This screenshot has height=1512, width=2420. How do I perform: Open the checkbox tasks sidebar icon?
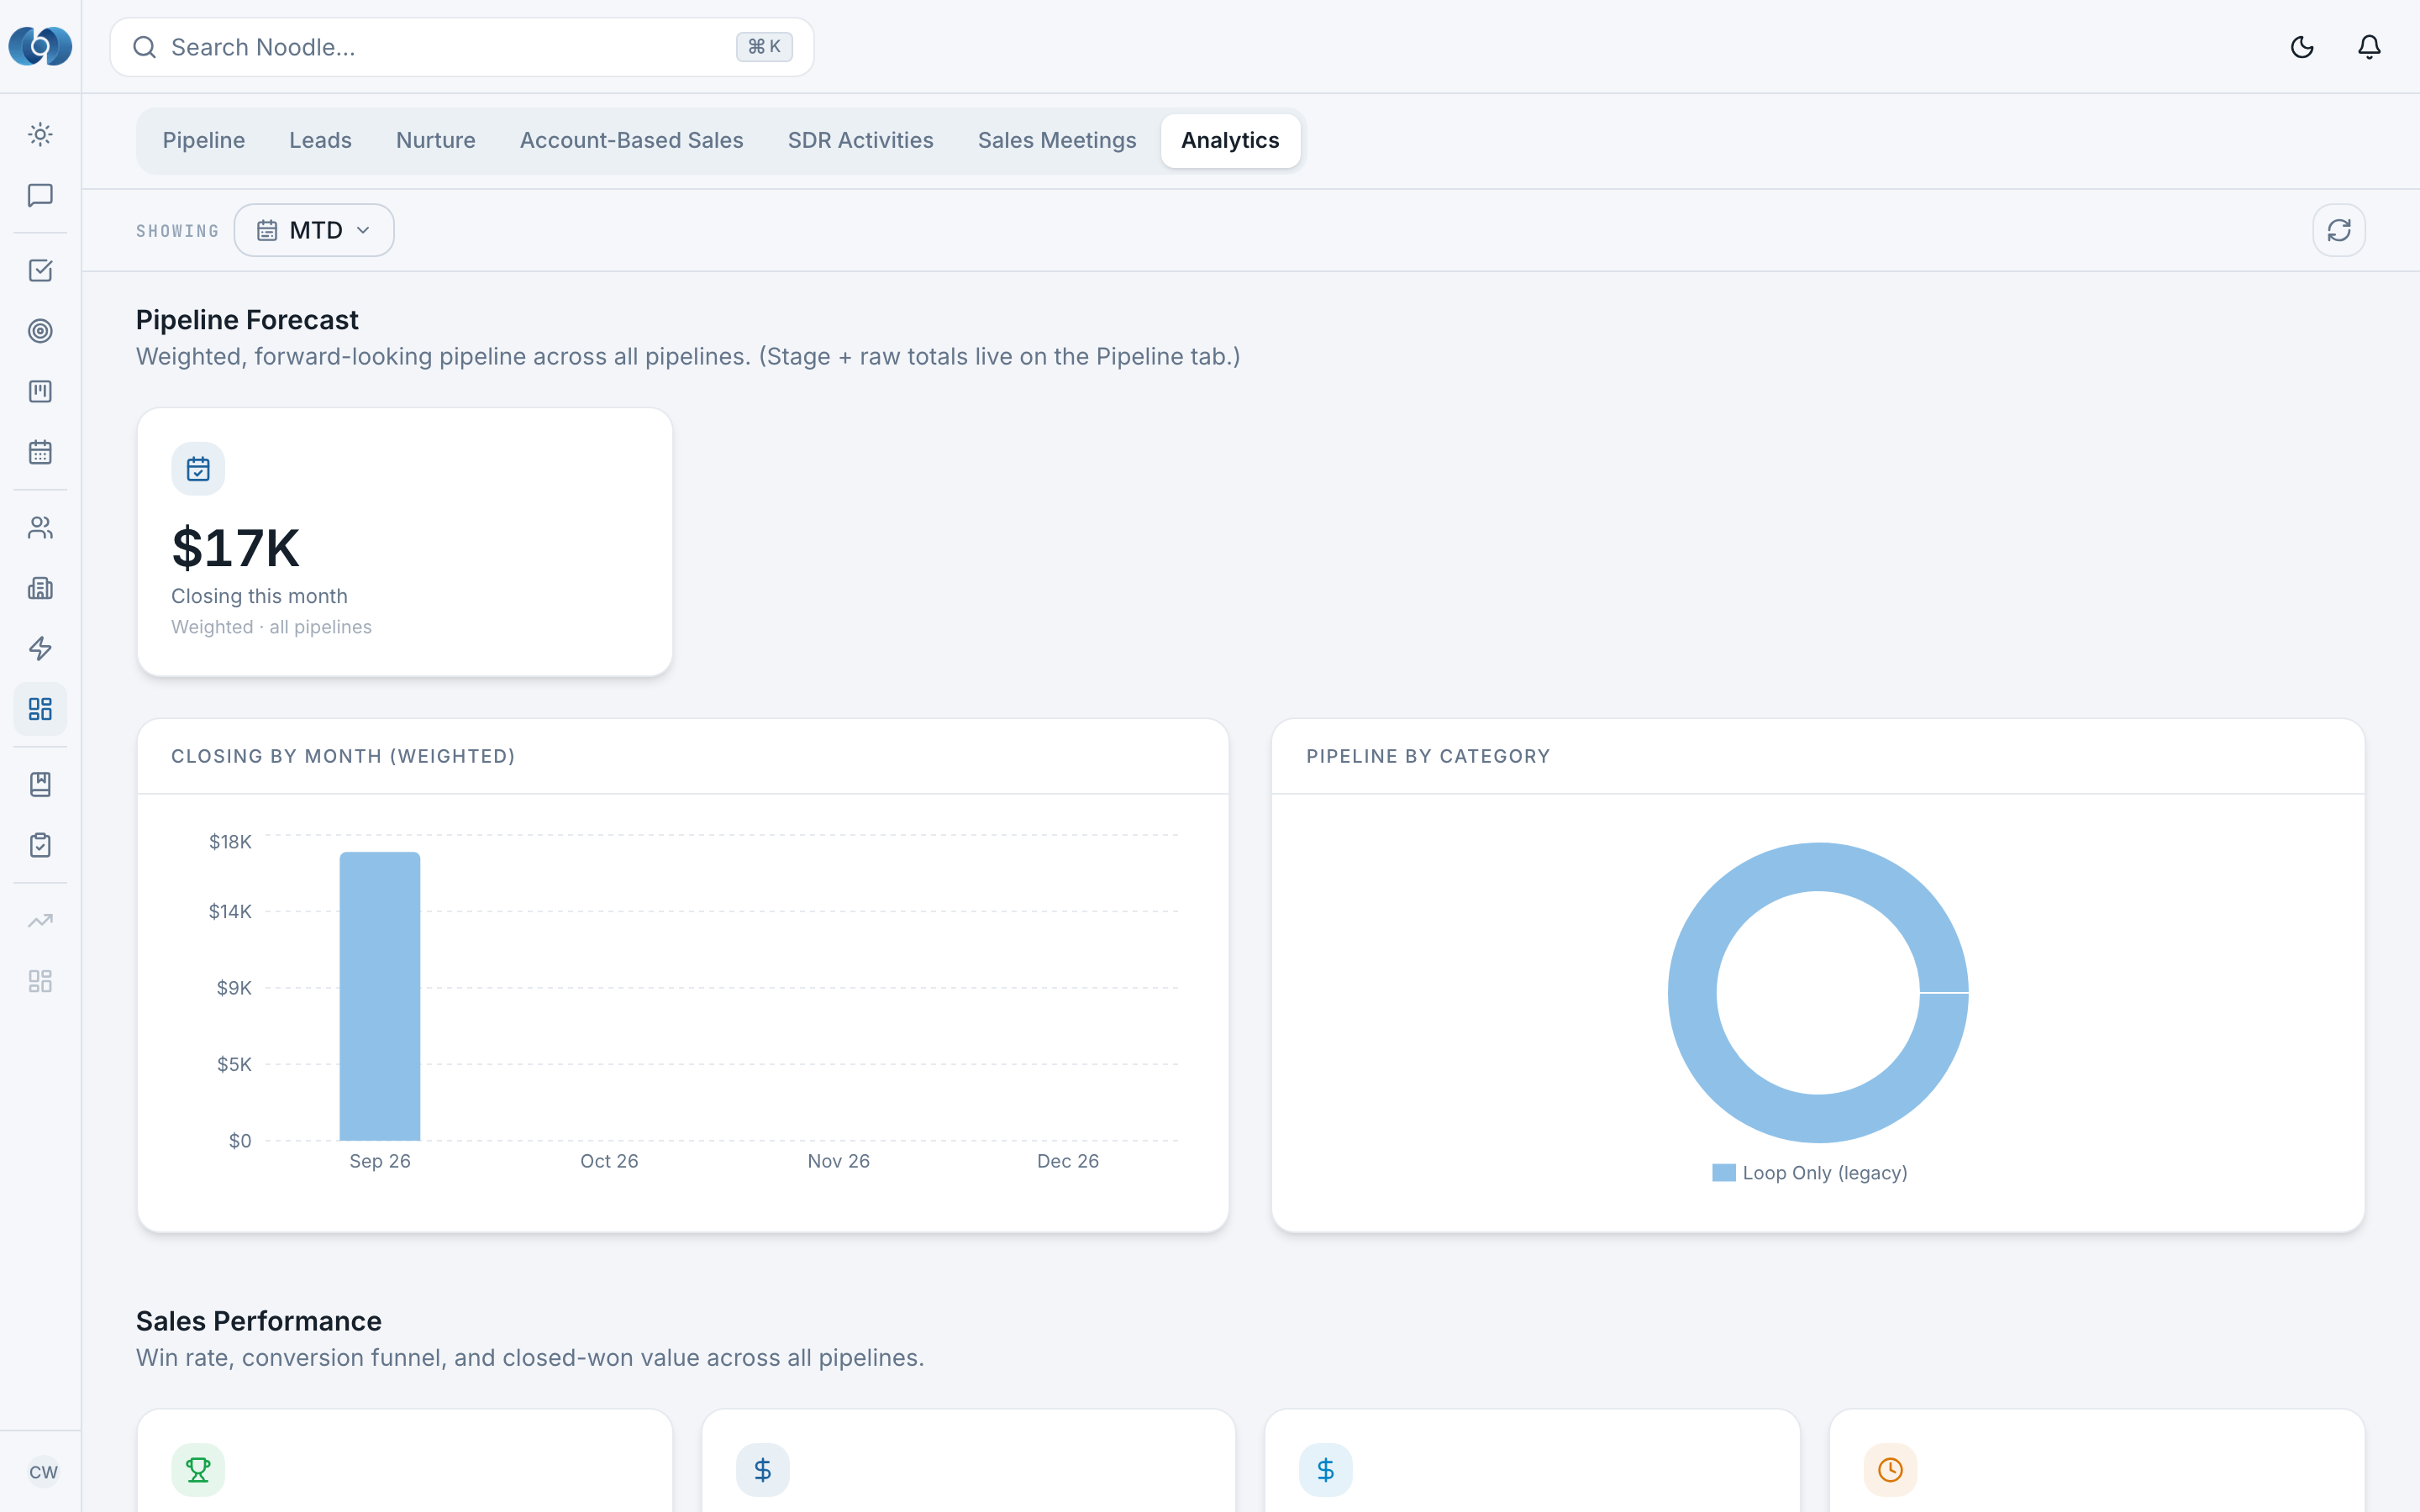pyautogui.click(x=40, y=271)
